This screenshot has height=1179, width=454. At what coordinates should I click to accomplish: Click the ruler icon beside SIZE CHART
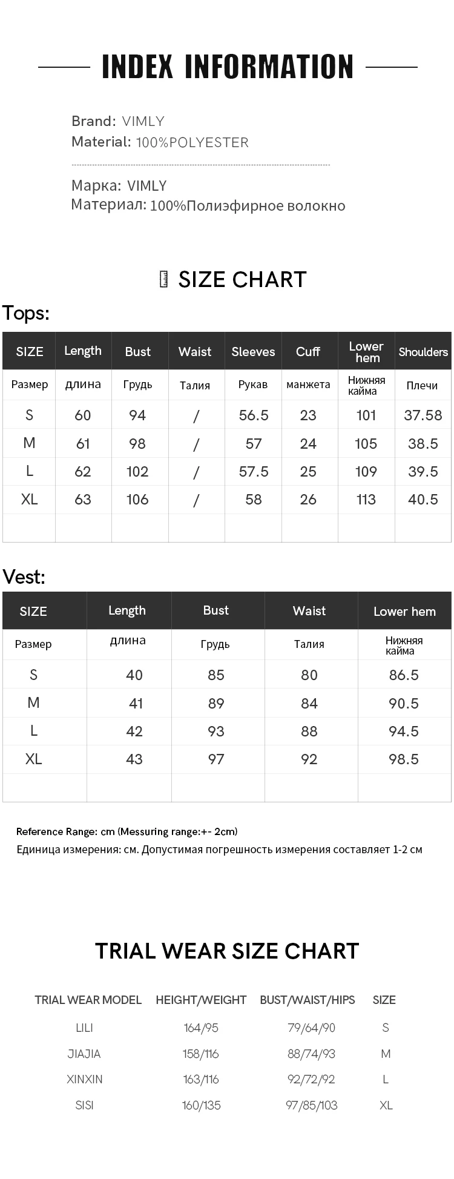163,279
